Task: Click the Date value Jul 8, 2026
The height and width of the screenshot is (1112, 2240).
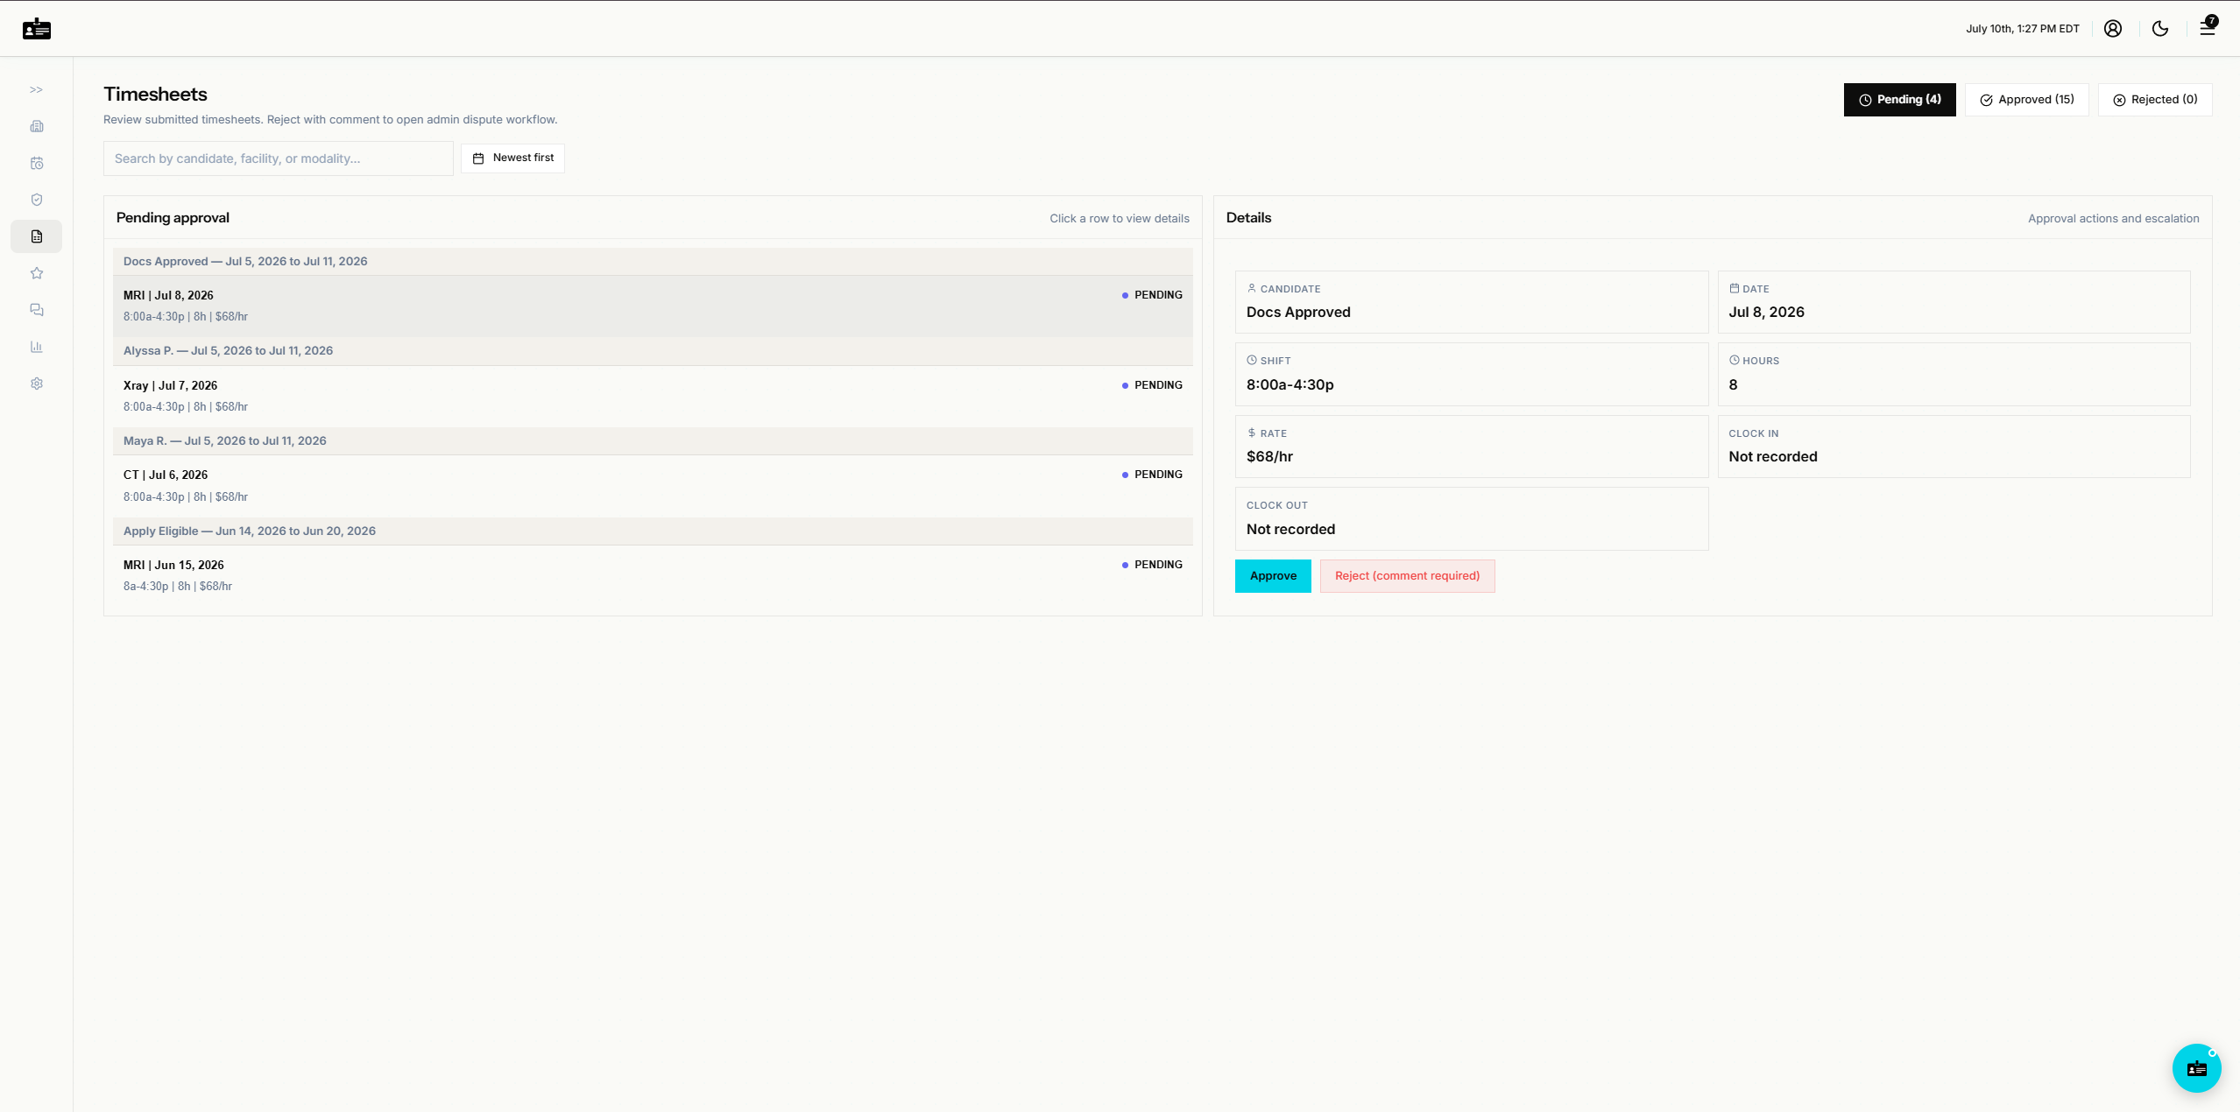Action: tap(1766, 313)
